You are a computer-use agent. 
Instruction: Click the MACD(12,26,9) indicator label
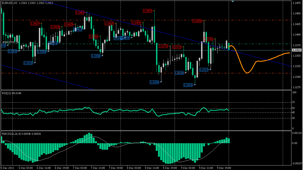21,134
